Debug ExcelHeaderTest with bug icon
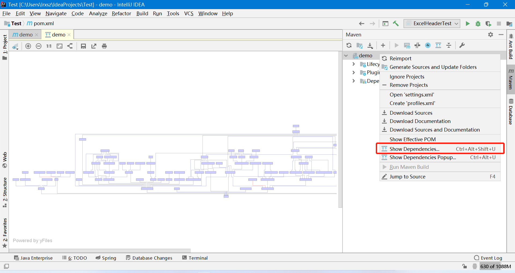Image resolution: width=515 pixels, height=273 pixels. pos(478,24)
